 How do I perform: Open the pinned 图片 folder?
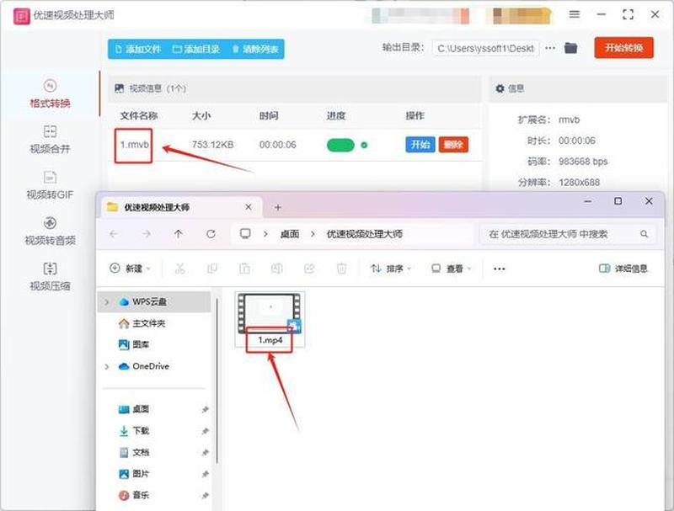[x=134, y=474]
